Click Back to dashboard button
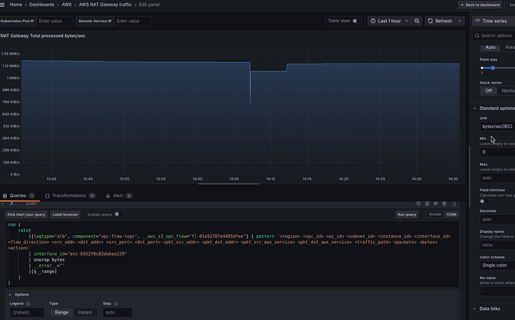This screenshot has width=515, height=320. click(480, 5)
